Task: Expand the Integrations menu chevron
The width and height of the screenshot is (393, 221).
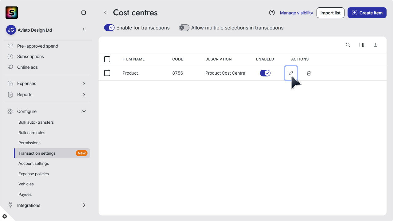Action: (x=84, y=205)
